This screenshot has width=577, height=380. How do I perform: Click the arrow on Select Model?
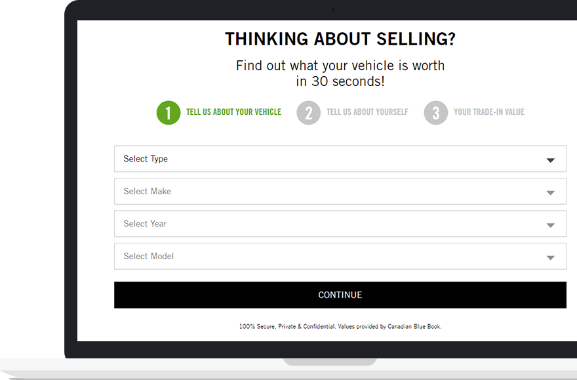tap(551, 258)
